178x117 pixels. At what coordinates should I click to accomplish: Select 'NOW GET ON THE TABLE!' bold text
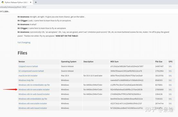(x=67, y=36)
